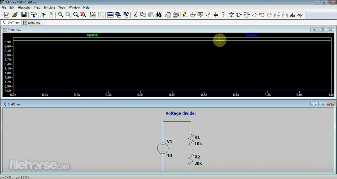Open the Window menu
The image size is (337, 179).
[x=74, y=8]
